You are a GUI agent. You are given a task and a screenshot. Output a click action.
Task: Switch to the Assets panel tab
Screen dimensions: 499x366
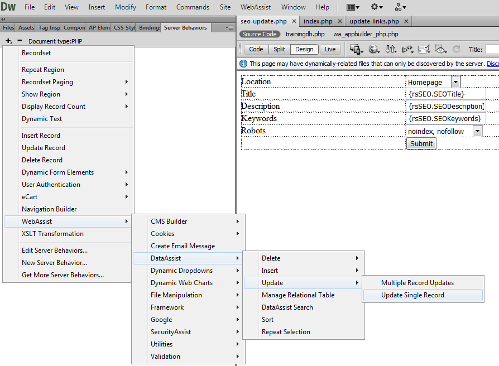(x=26, y=28)
